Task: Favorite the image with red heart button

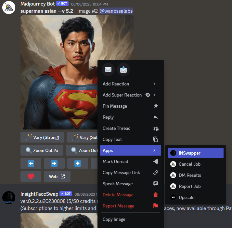Action: point(31,176)
